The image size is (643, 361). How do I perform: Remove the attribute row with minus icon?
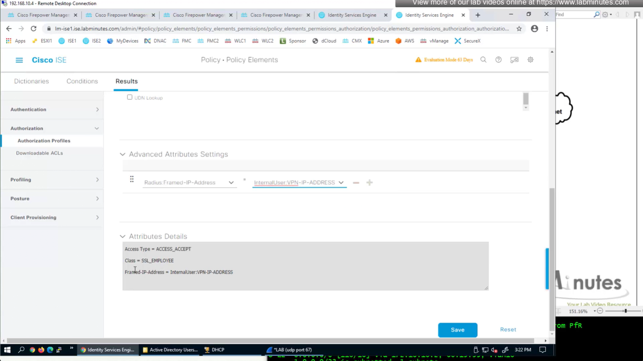356,183
